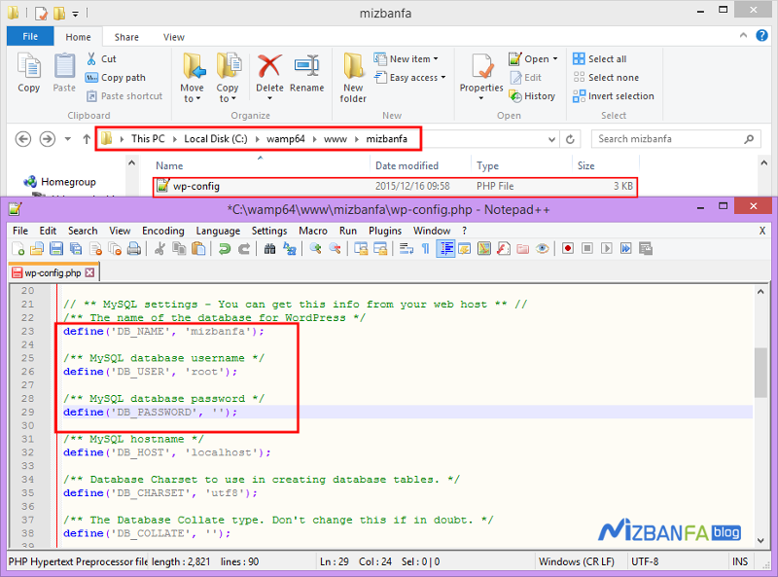
Task: Click the Homegroup item in navigation pane
Action: click(x=59, y=182)
